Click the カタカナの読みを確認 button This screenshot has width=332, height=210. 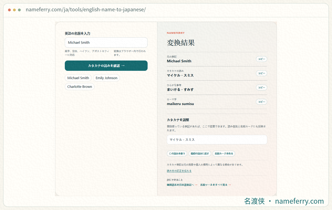pos(106,65)
